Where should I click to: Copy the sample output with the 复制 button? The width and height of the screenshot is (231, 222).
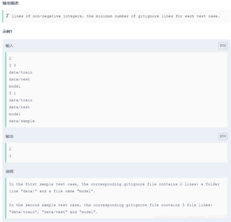(x=223, y=136)
